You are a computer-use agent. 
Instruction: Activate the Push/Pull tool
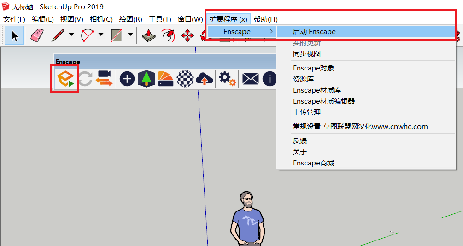click(149, 35)
